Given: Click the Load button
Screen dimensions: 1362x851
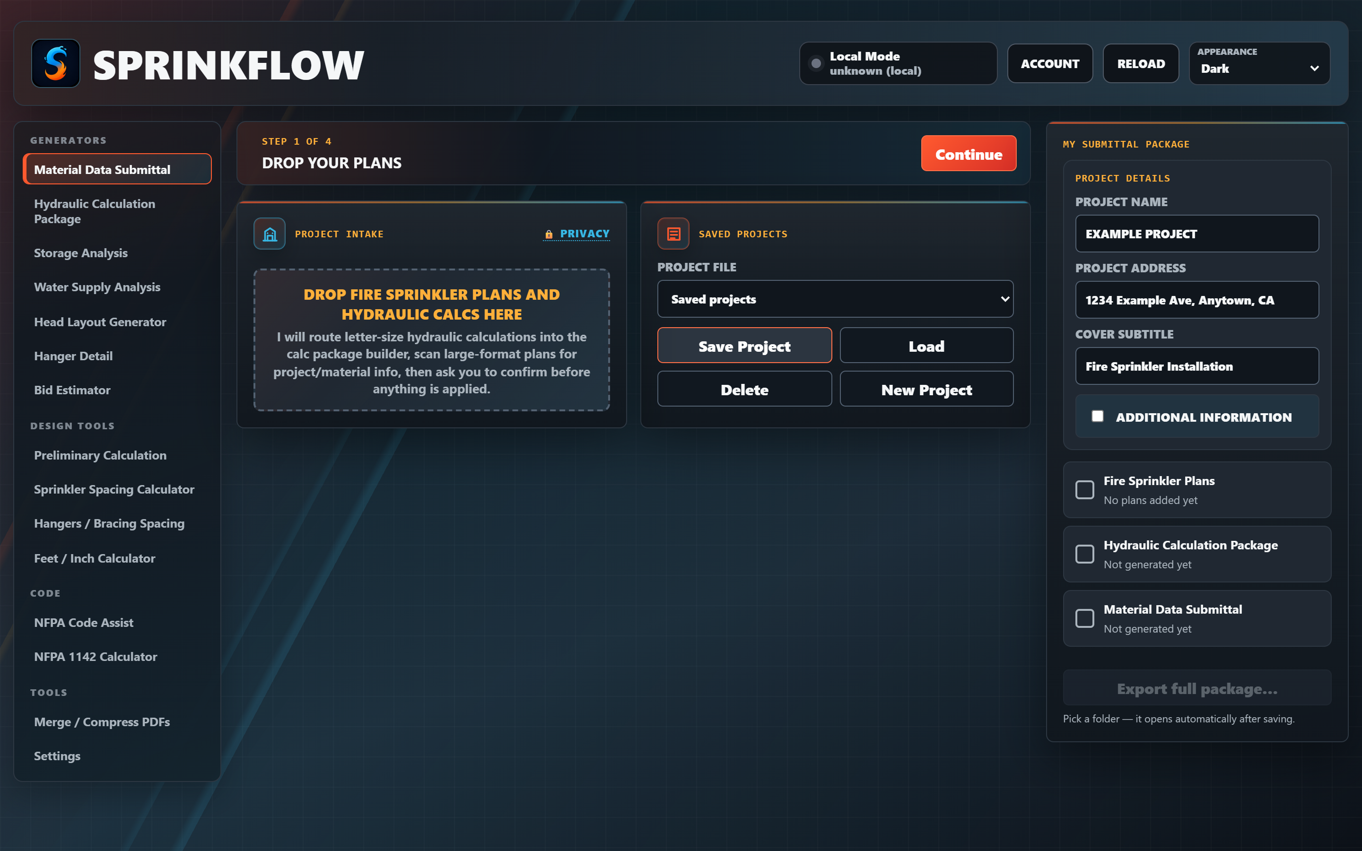Looking at the screenshot, I should pyautogui.click(x=926, y=346).
